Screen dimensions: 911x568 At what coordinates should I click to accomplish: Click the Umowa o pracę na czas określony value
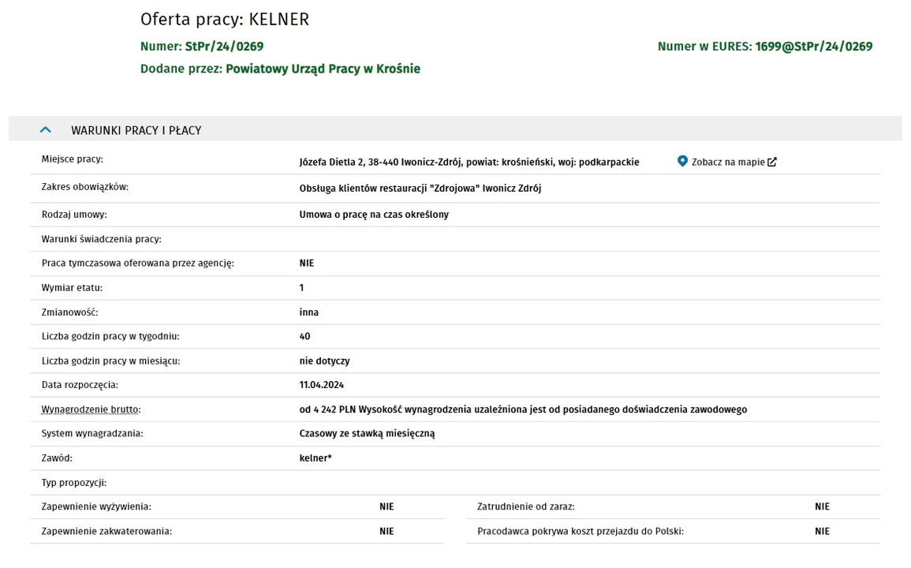(x=374, y=215)
